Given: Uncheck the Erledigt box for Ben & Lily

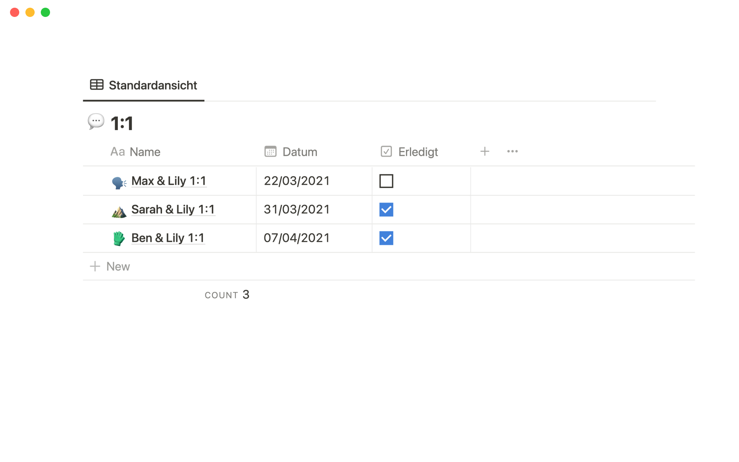Looking at the screenshot, I should click(386, 238).
